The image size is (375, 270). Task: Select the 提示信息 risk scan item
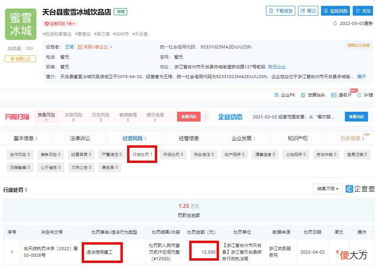coord(155,117)
